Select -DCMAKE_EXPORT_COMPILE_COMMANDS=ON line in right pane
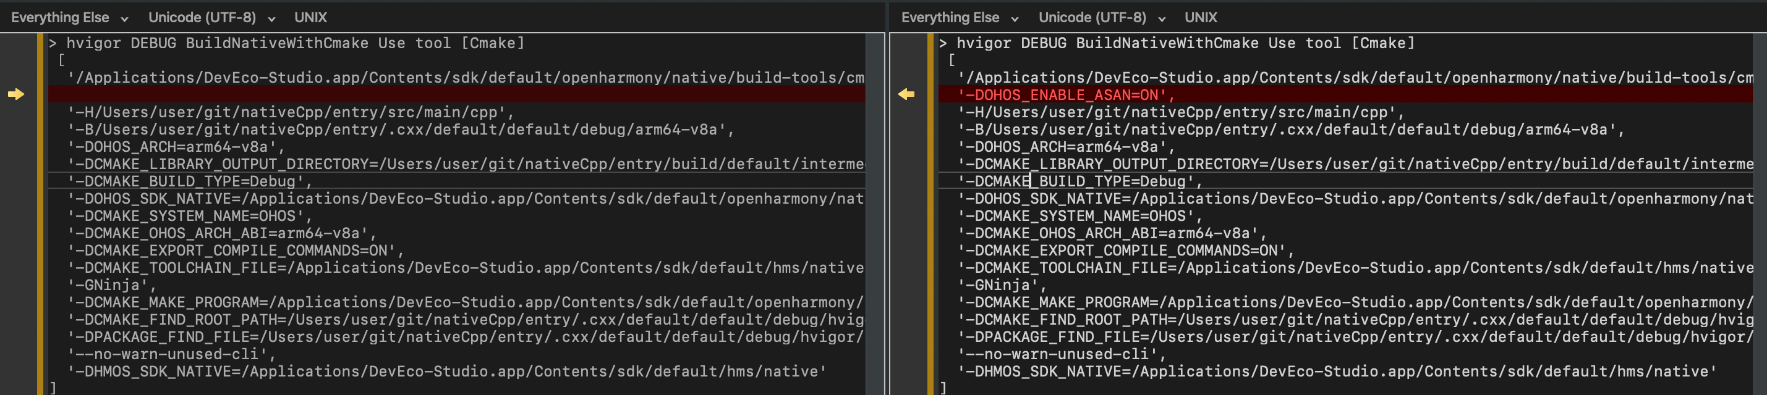The height and width of the screenshot is (395, 1767). coord(1126,251)
